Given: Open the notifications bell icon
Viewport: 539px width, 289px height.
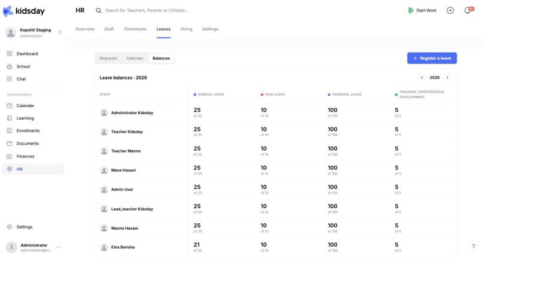Looking at the screenshot, I should pos(468,10).
